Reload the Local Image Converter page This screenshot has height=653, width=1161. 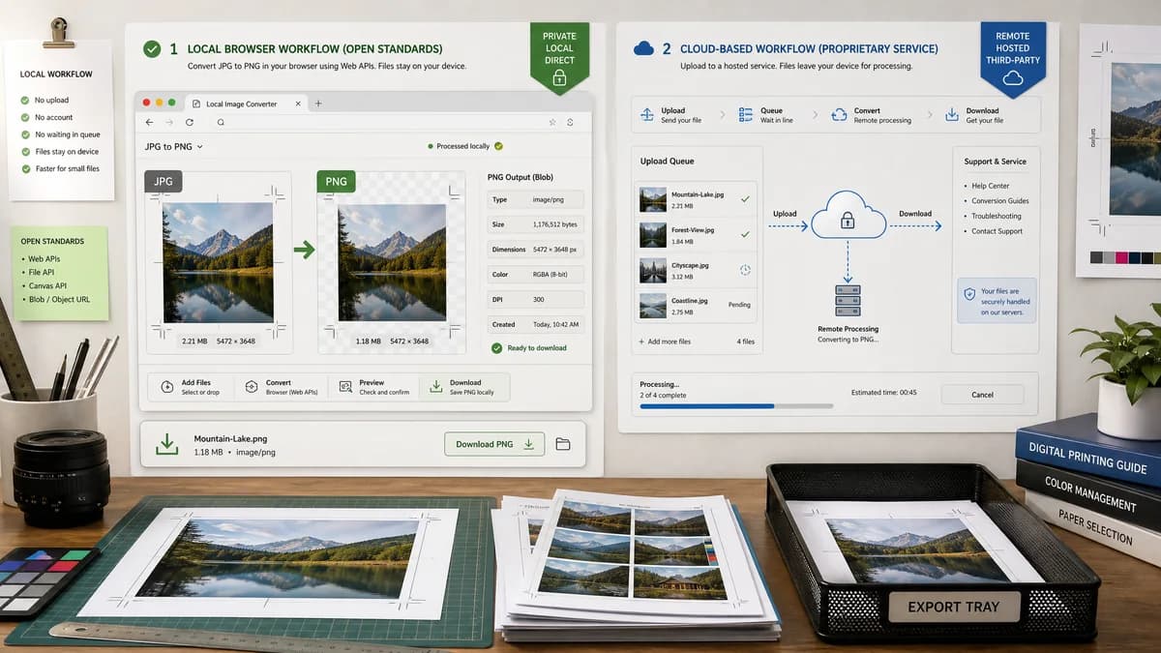[189, 123]
